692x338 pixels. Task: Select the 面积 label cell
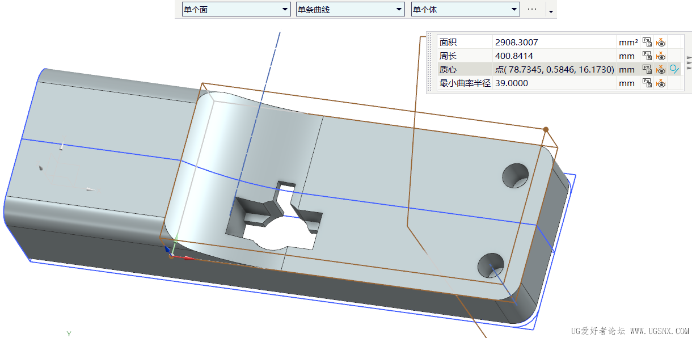click(465, 42)
